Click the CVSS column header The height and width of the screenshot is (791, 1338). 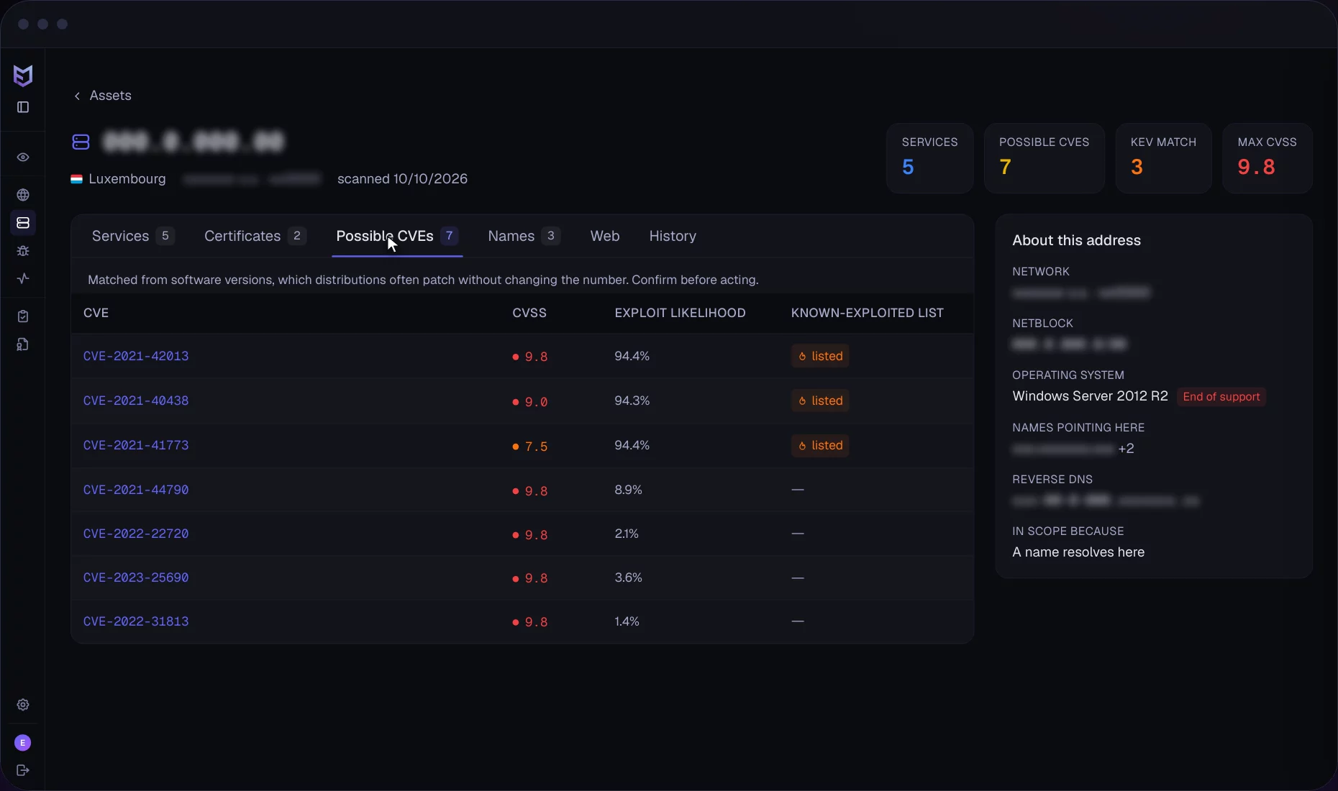tap(529, 313)
